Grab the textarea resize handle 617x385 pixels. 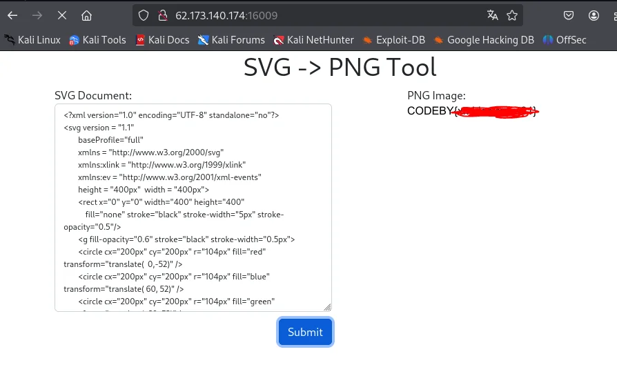(x=327, y=307)
